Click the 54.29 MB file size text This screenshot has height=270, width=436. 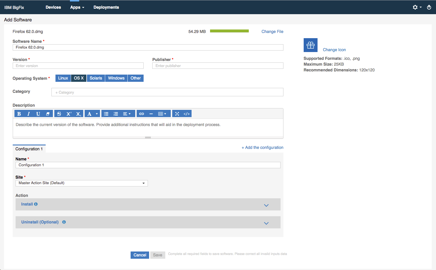(x=197, y=32)
